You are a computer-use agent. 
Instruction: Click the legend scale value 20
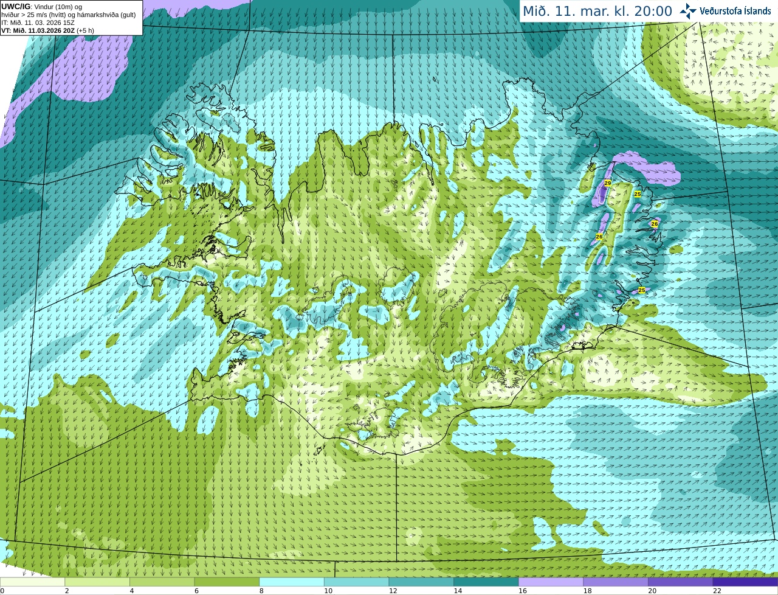click(652, 591)
